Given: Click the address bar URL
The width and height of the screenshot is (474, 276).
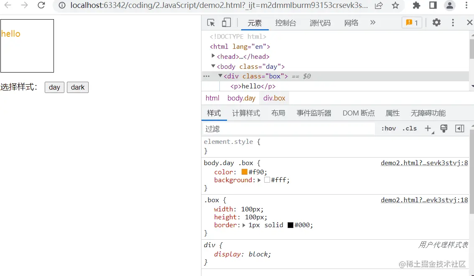Looking at the screenshot, I should point(219,5).
